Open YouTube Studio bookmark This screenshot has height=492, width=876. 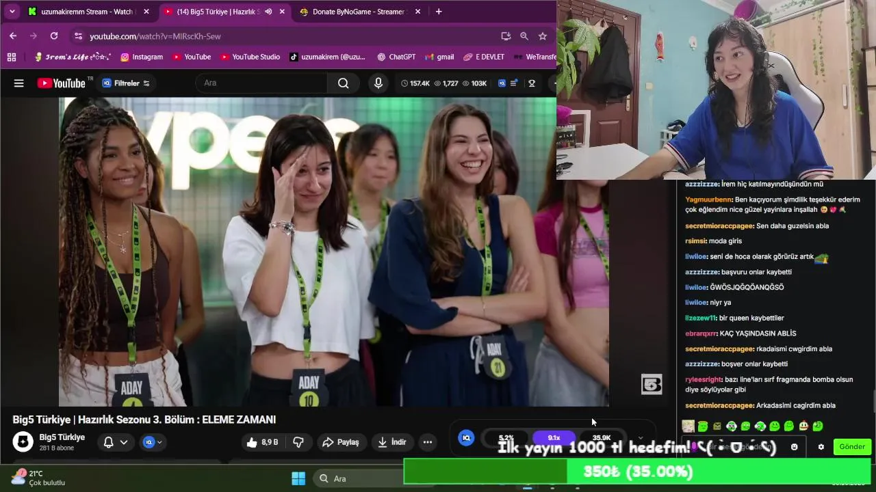tap(249, 57)
